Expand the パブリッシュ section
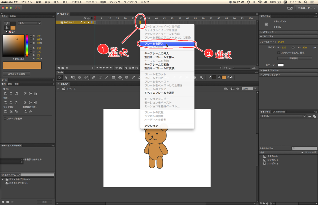Image resolution: width=318 pixels, height=205 pixels. [x=261, y=32]
